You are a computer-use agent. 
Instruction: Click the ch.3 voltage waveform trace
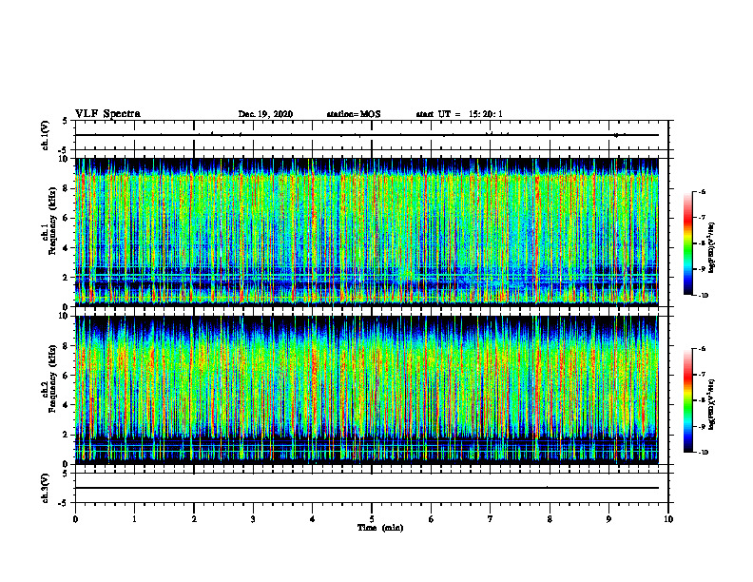pyautogui.click(x=367, y=488)
